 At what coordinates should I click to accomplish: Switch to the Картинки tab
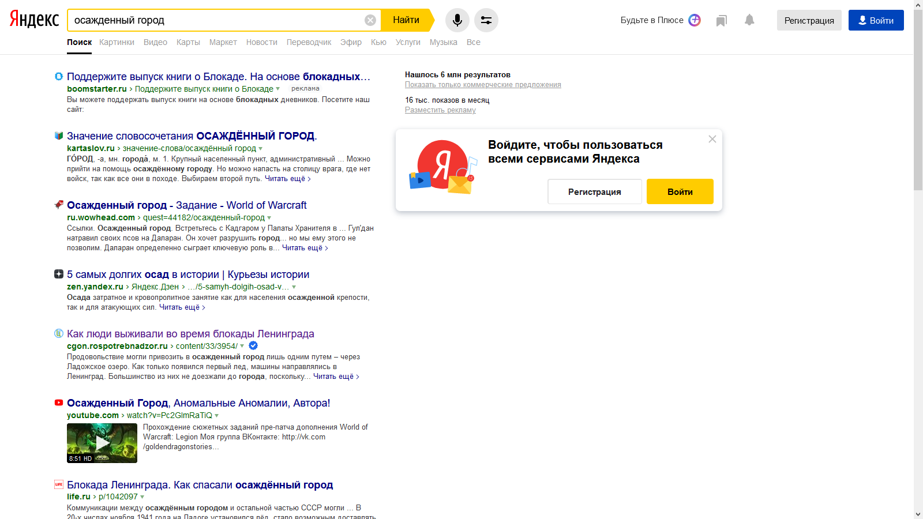click(117, 42)
